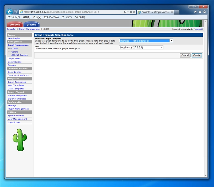This screenshot has height=187, width=214.
Task: Open Export Templates sidebar link
Action: [17, 99]
